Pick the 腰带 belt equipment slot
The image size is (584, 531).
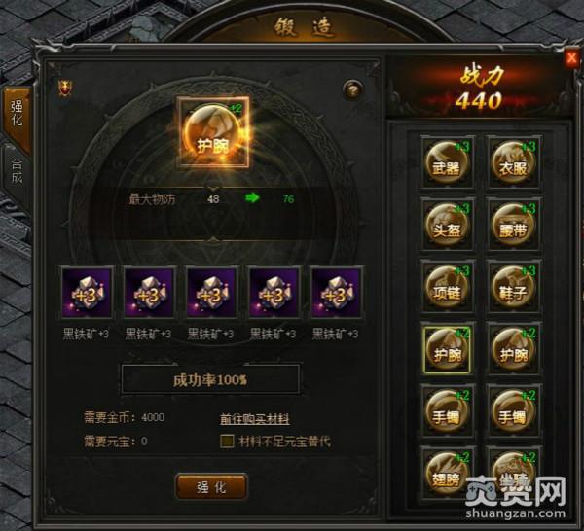pos(514,225)
